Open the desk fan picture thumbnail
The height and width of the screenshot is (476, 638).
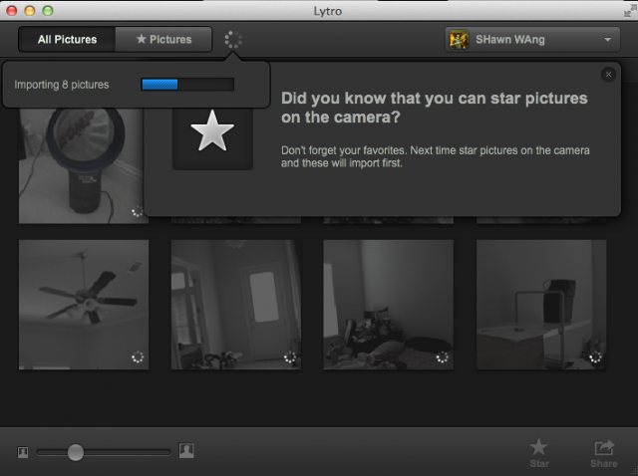click(81, 166)
